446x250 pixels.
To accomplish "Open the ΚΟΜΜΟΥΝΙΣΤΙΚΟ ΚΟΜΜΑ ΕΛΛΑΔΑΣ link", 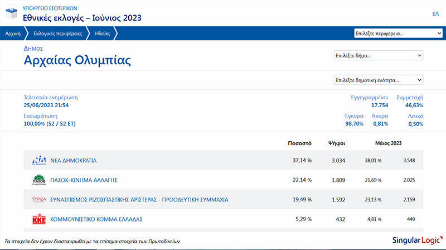I will click(x=95, y=219).
